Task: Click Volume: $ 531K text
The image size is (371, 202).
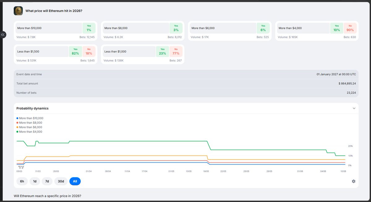Action: pos(26,61)
